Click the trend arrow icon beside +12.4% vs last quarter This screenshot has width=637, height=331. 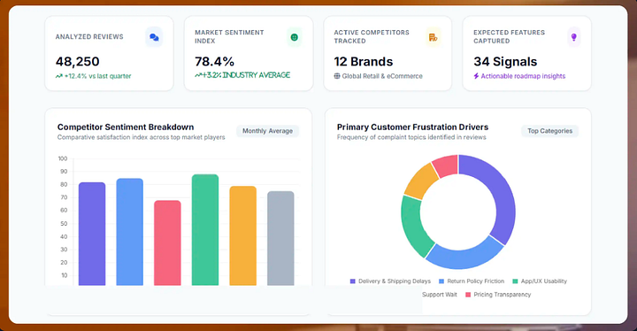click(59, 76)
